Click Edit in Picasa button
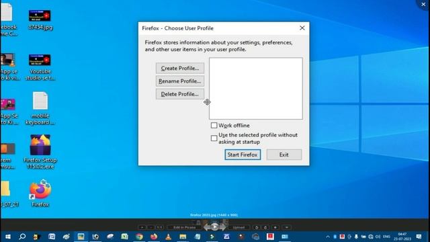Viewport: 430px width, 242px height. (184, 227)
